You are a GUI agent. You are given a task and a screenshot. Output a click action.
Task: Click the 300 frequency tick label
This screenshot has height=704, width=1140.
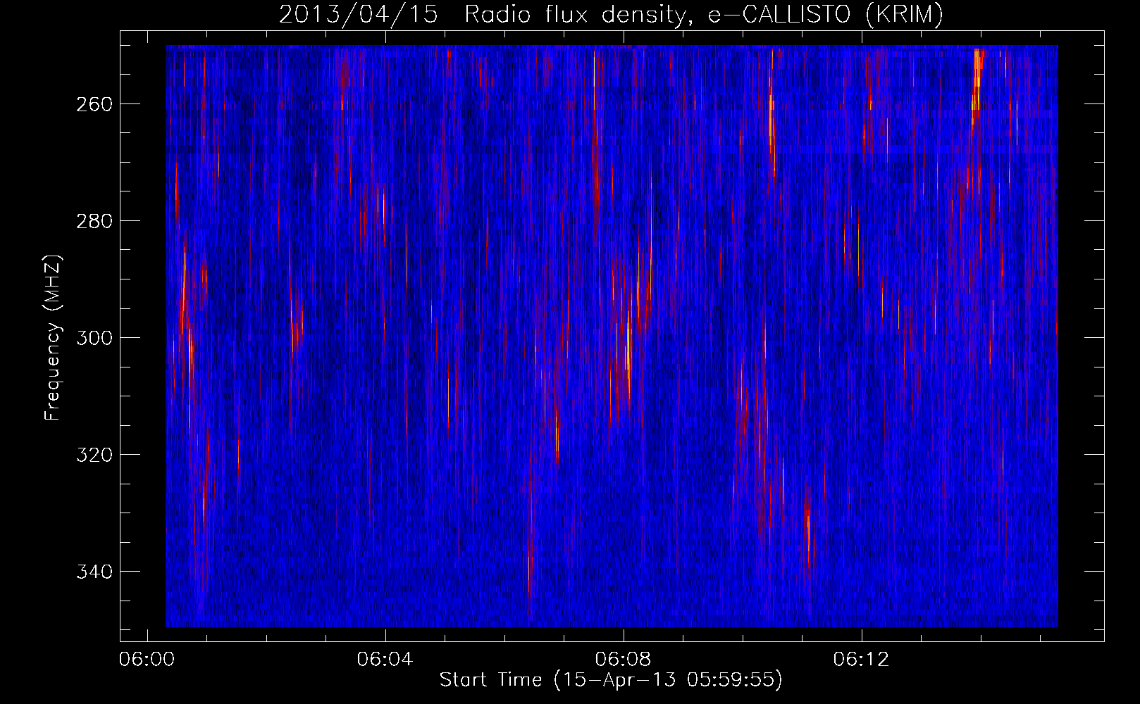tap(93, 338)
